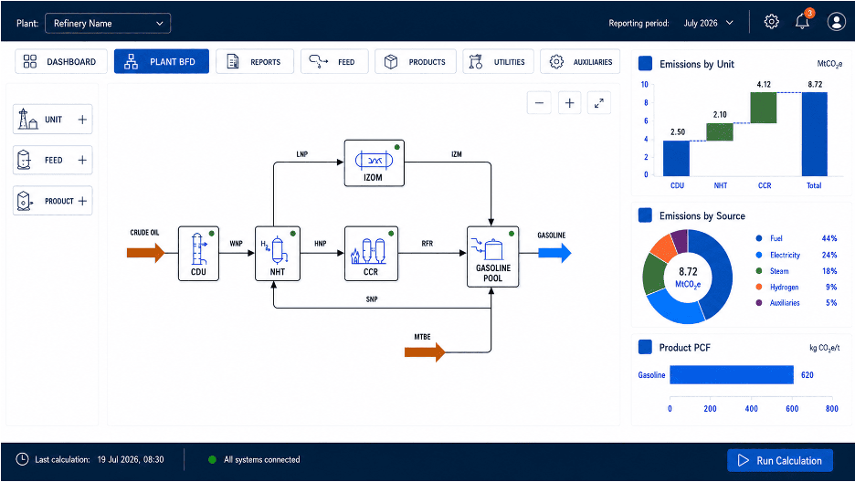855x482 pixels.
Task: Click the IZM stream label
Action: [457, 154]
